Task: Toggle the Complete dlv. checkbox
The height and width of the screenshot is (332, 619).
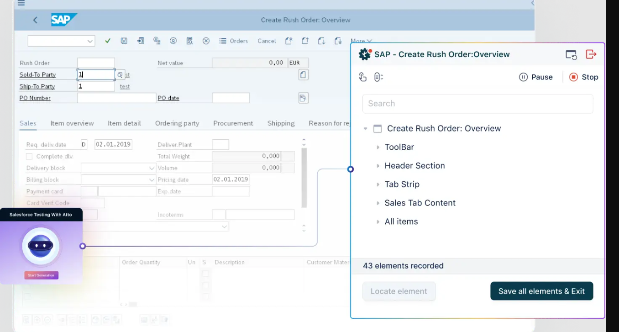Action: pyautogui.click(x=29, y=157)
